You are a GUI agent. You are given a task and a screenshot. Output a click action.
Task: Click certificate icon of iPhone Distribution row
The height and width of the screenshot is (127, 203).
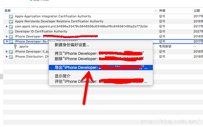click(11, 57)
